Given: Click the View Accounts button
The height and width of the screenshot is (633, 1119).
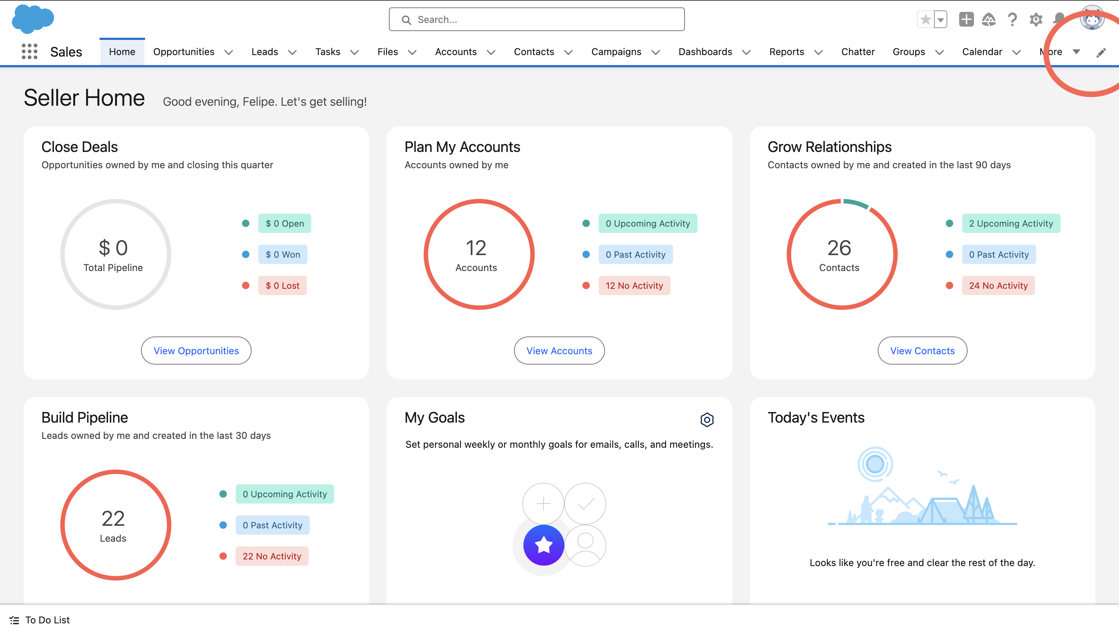Looking at the screenshot, I should [559, 351].
